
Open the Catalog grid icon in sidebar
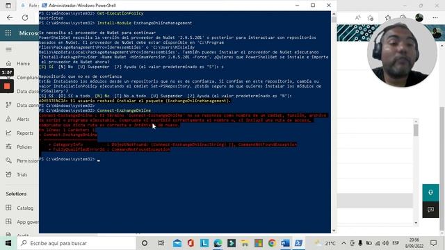point(9,208)
